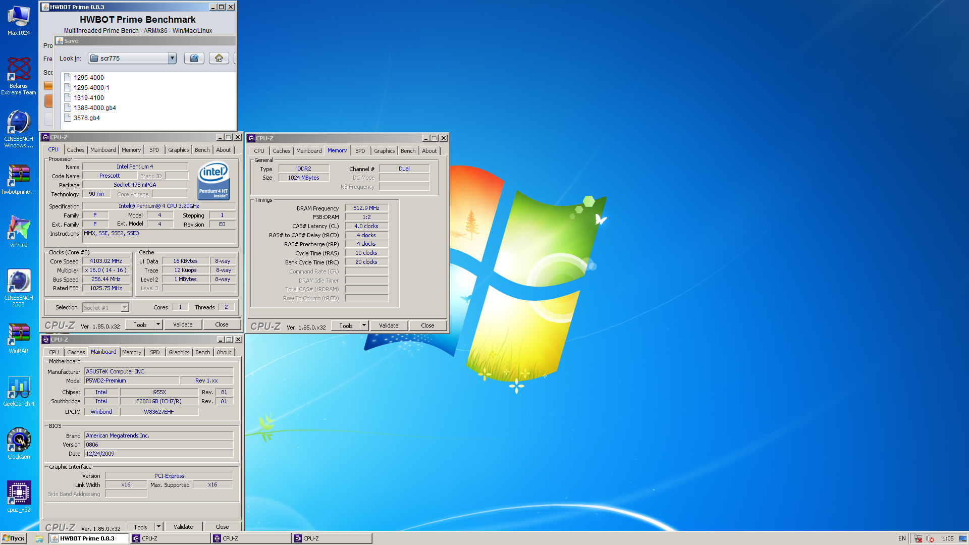Open the Look In scr775 dropdown
The width and height of the screenshot is (969, 545).
132,58
